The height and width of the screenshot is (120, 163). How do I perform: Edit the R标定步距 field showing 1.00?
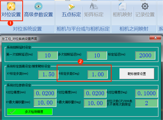click(97, 74)
